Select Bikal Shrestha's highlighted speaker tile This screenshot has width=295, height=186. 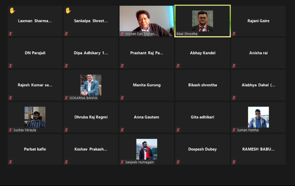pos(203,21)
